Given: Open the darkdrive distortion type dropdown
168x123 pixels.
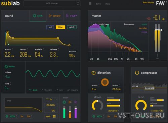Looking at the screenshot, I should pos(113,111).
